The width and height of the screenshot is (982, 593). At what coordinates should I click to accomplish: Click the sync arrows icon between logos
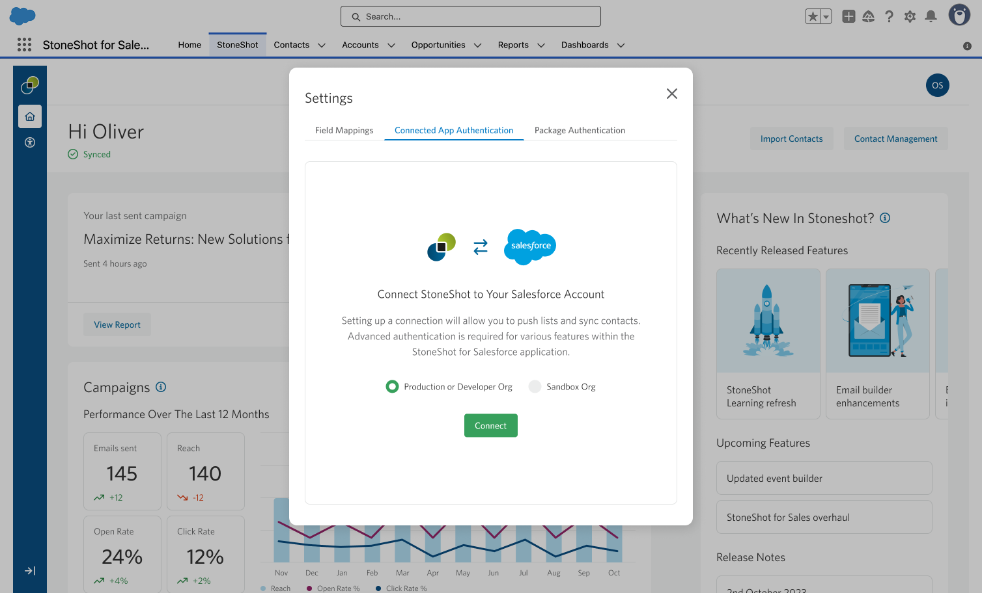481,247
